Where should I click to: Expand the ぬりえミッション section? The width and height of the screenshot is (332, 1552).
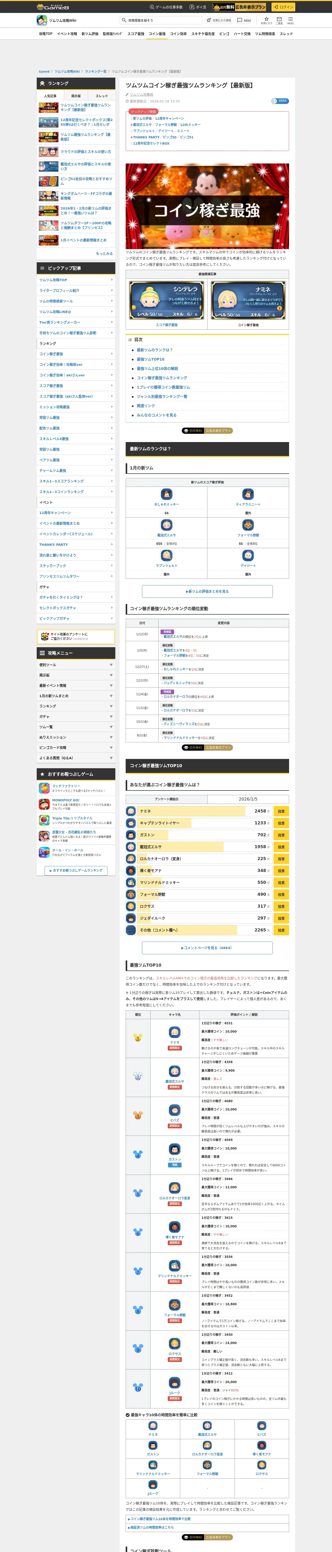(76, 737)
